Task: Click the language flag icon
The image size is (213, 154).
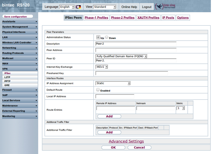Action: click(78, 7)
